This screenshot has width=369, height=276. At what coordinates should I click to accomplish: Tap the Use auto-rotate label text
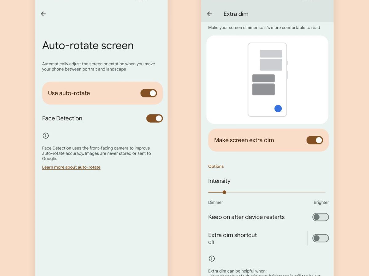tap(69, 93)
